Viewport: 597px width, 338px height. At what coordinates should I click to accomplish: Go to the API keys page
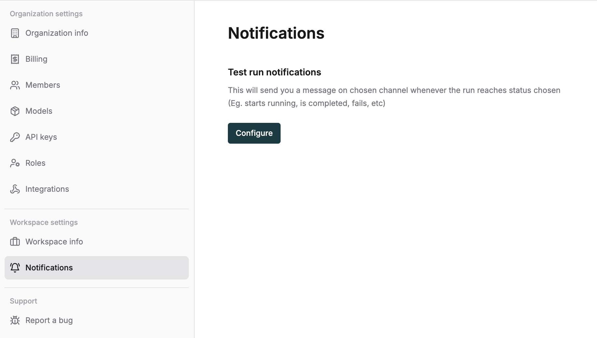tap(41, 137)
